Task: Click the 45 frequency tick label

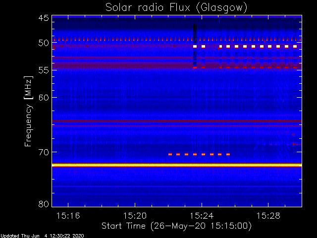Action: (44, 18)
